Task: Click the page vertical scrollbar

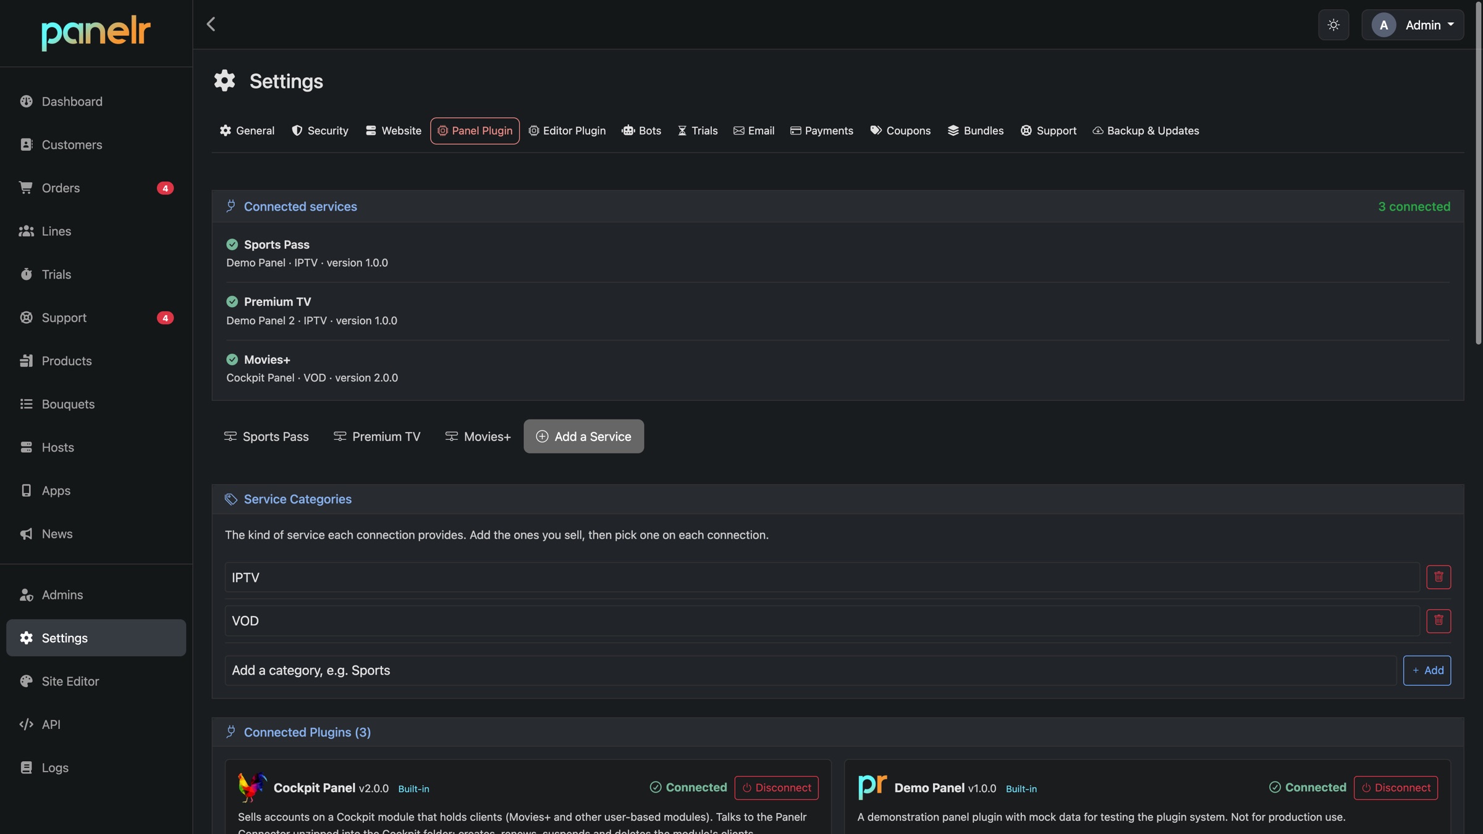Action: pyautogui.click(x=1478, y=173)
